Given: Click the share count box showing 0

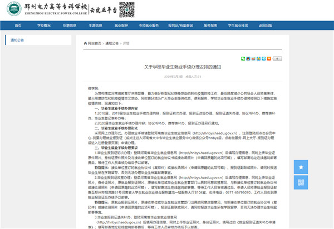Looking at the screenshot, I should [277, 58].
